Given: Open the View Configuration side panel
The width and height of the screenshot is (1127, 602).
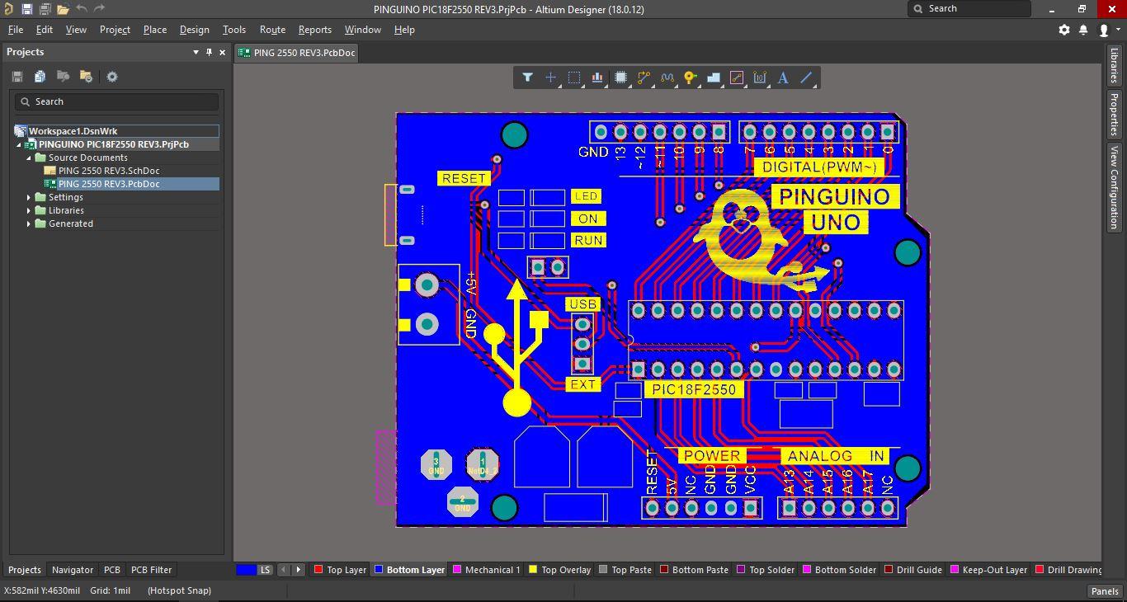Looking at the screenshot, I should click(1114, 187).
